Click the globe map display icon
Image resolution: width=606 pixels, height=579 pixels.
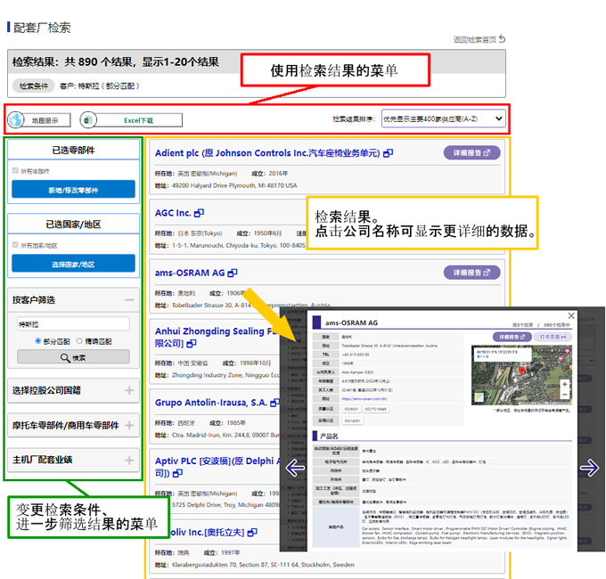tap(17, 119)
